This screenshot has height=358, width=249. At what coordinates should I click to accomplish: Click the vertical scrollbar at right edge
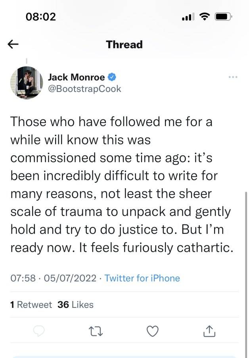246,274
